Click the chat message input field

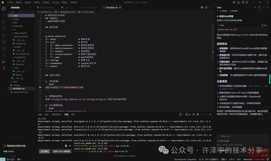click(x=242, y=145)
